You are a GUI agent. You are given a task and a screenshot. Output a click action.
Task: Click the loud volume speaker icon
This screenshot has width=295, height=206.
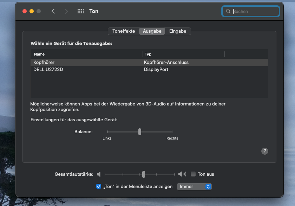point(182,174)
